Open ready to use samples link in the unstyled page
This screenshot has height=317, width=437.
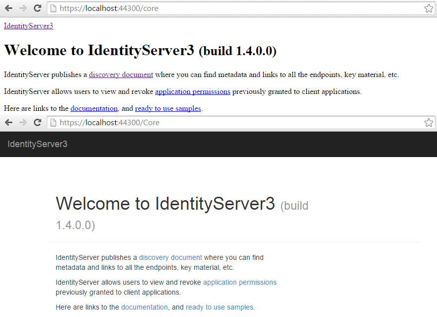168,108
